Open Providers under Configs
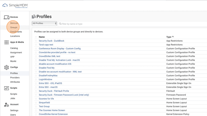This screenshot has width=207, height=116. [x=15, y=78]
